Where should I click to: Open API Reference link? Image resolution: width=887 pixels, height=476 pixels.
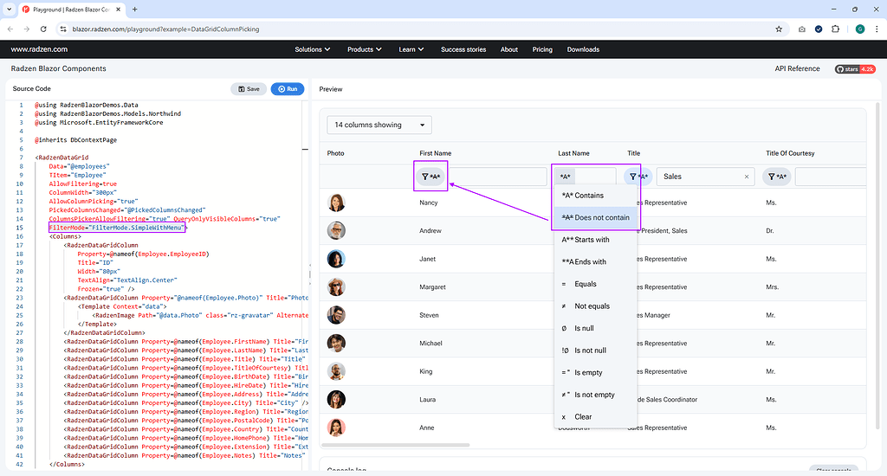797,68
